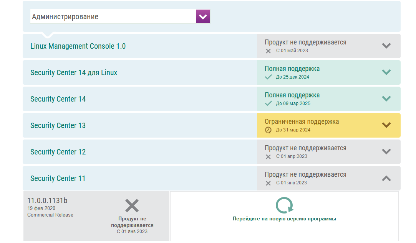The height and width of the screenshot is (243, 416).
Task: Click the Ограниченная поддержка status label
Action: [302, 121]
